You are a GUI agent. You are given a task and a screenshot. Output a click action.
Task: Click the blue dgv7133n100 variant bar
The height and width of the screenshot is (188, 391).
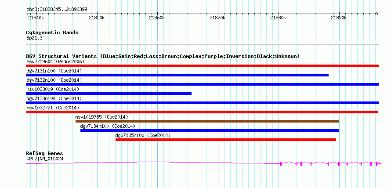pos(202,103)
